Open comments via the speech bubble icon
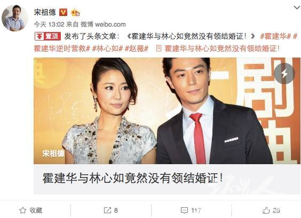The width and height of the screenshot is (301, 218). [184, 211]
